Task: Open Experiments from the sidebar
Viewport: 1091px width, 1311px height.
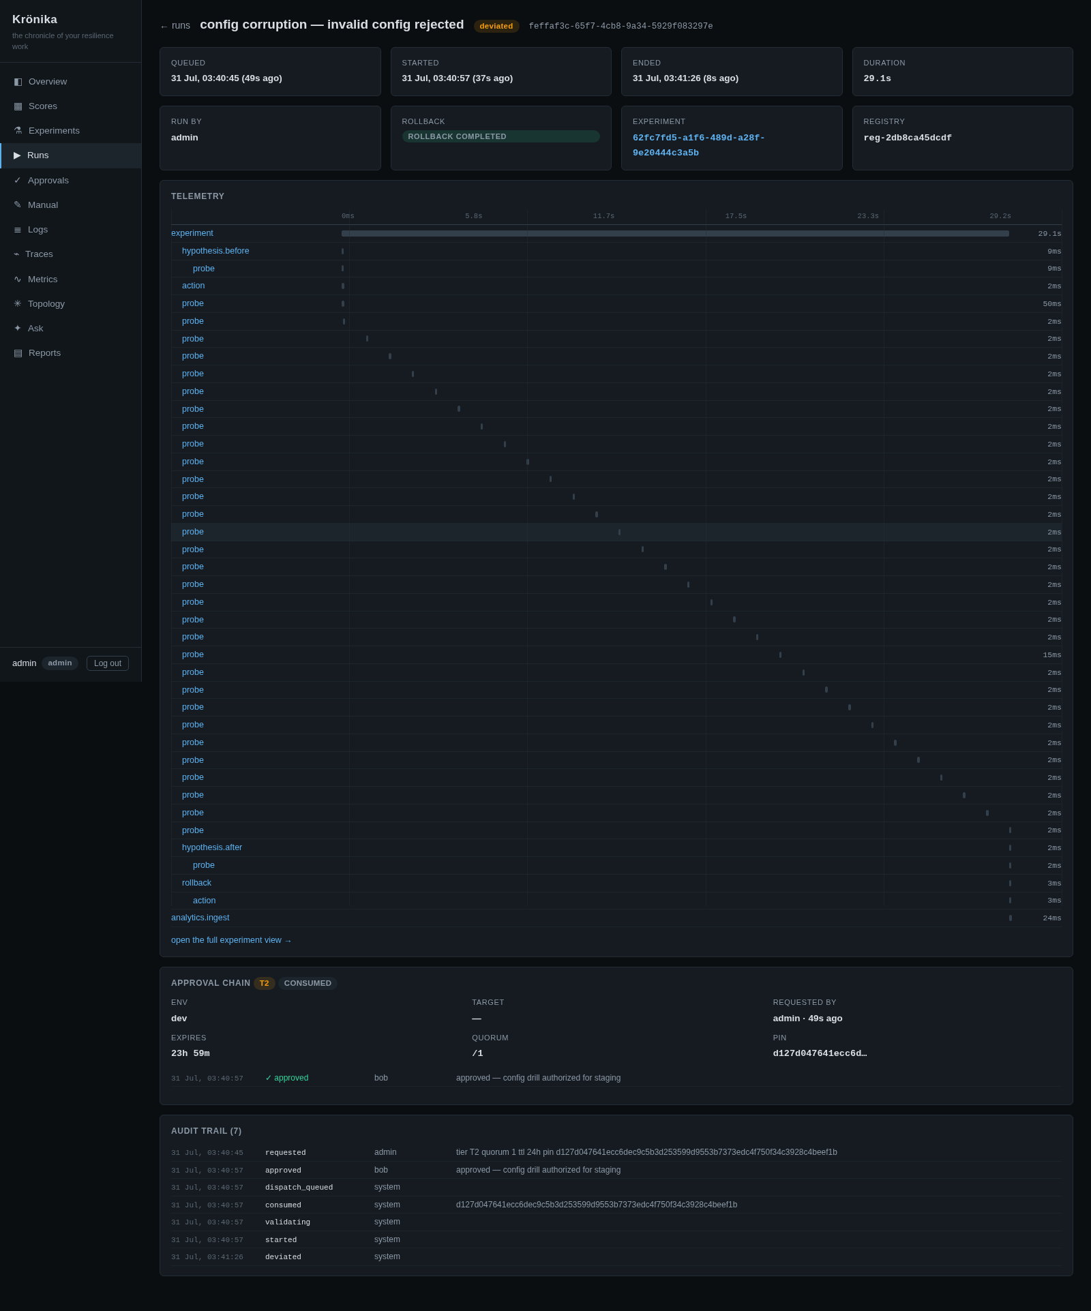Action: (71, 131)
